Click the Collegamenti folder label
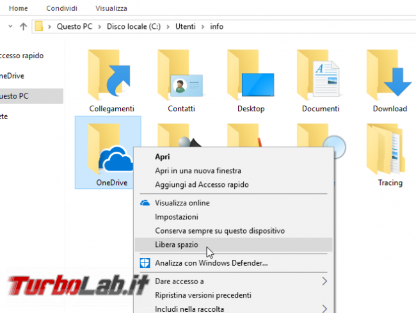Image resolution: width=416 pixels, height=313 pixels. click(112, 109)
